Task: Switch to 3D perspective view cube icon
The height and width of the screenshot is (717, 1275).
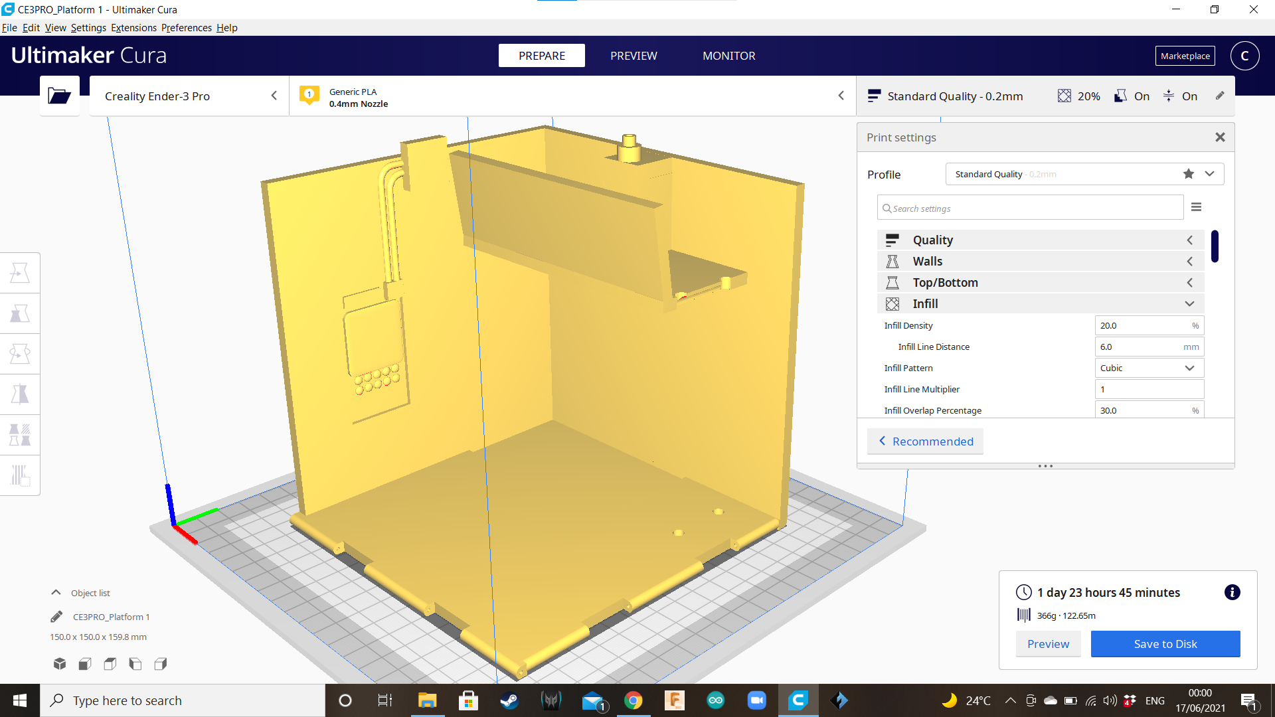Action: (60, 664)
